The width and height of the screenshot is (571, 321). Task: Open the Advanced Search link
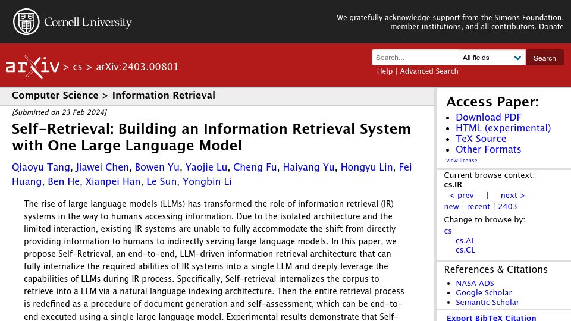[429, 71]
